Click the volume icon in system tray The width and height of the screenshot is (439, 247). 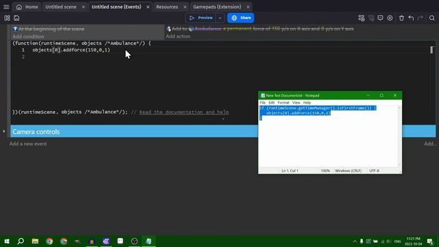pyautogui.click(x=389, y=242)
